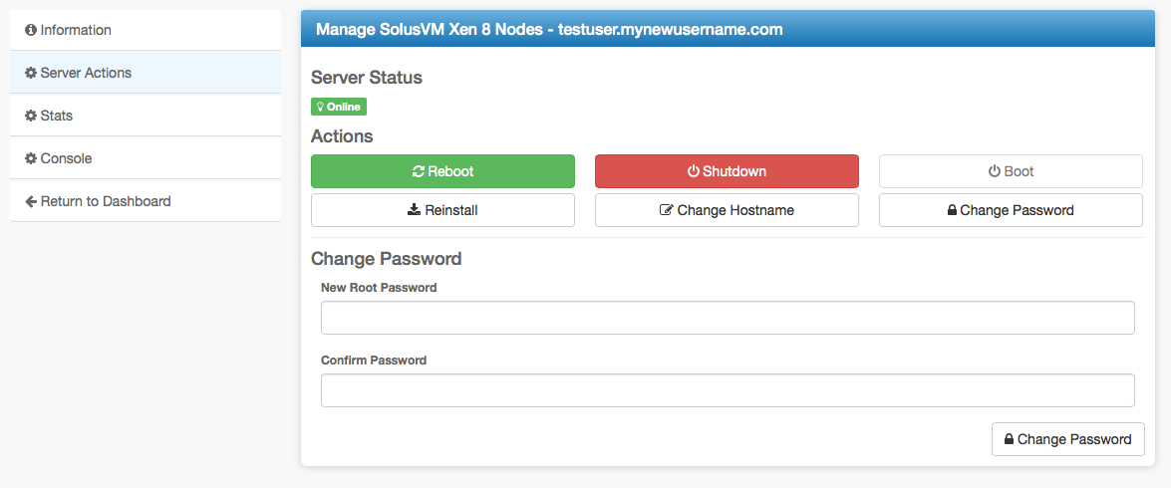Click the info icon beside Information
The image size is (1171, 488).
coord(31,30)
